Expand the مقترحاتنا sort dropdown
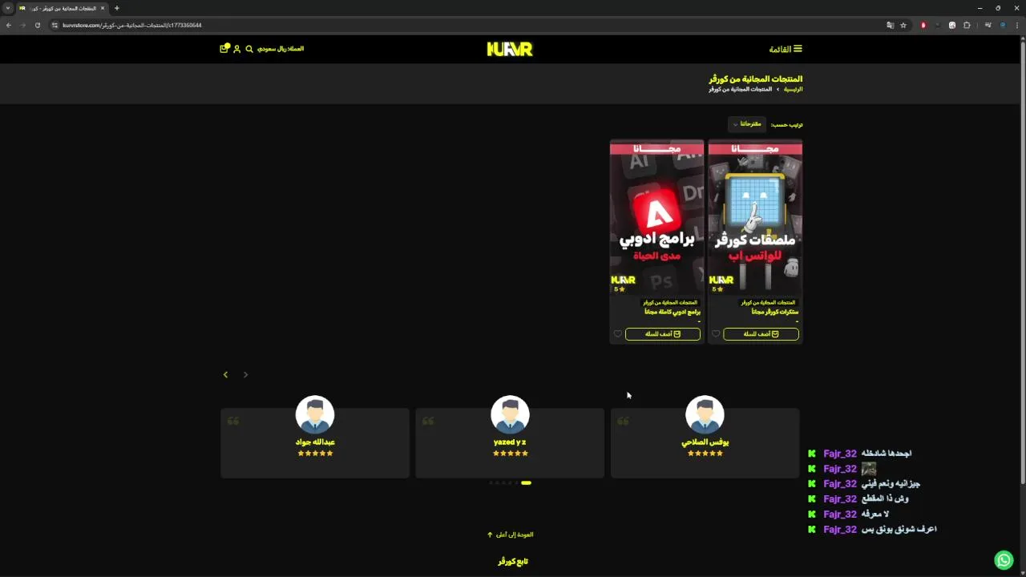This screenshot has width=1026, height=577. [747, 124]
